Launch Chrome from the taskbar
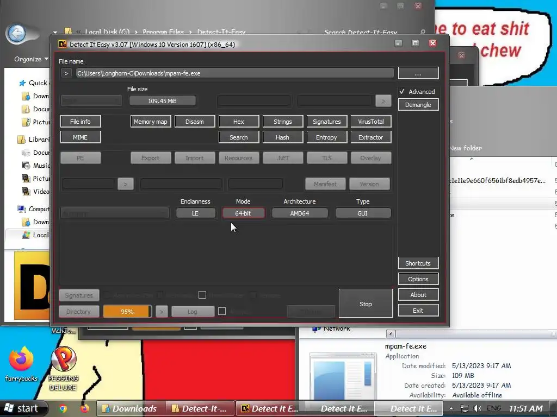This screenshot has height=417, width=557. click(63, 408)
